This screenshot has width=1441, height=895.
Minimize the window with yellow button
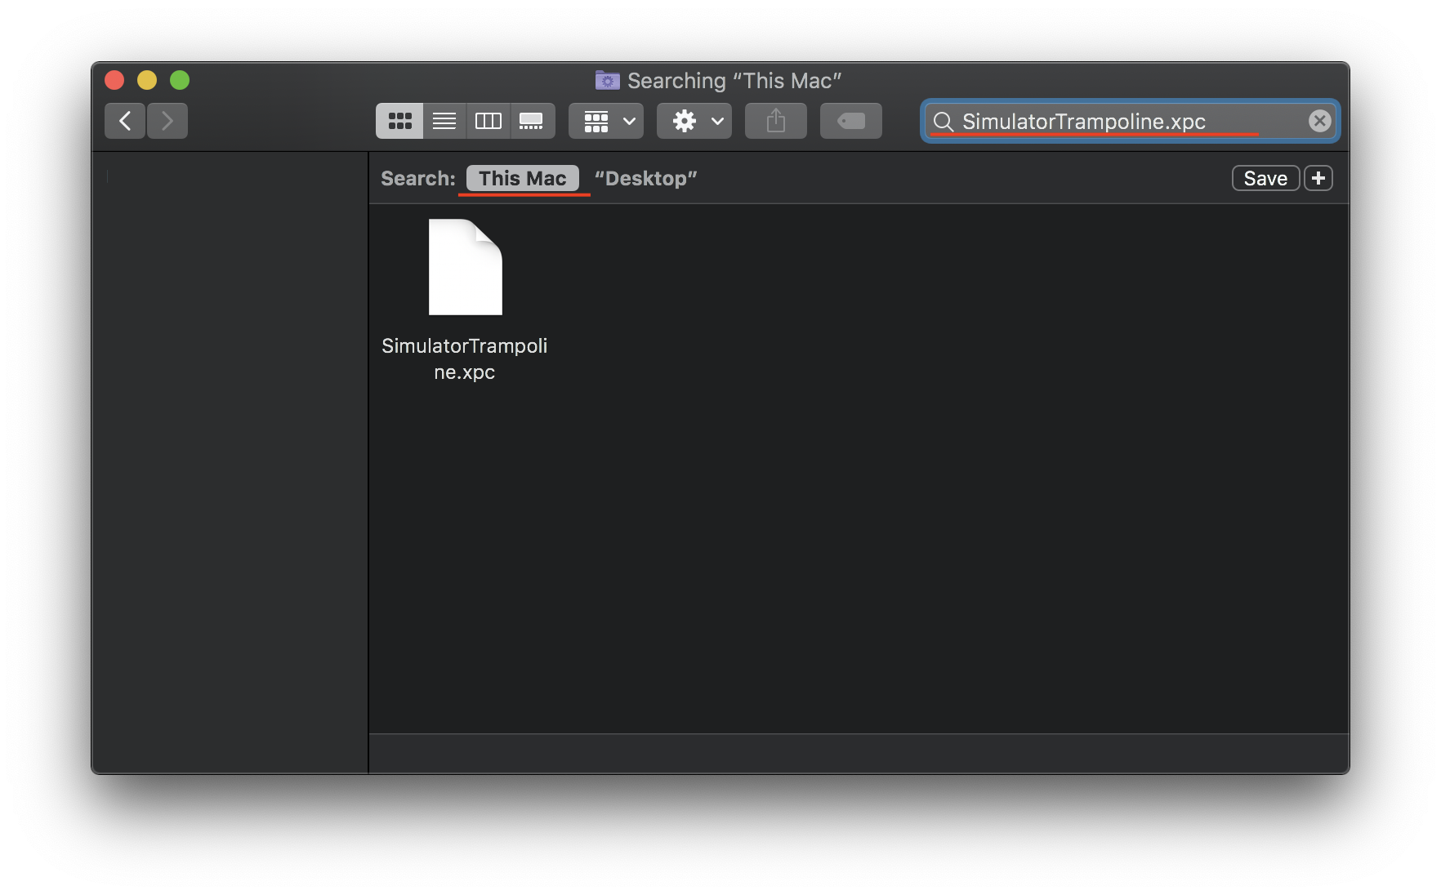click(147, 80)
